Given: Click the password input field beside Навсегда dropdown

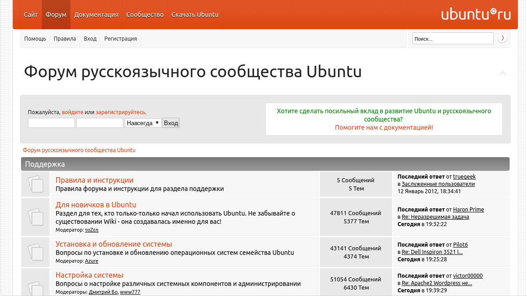Looking at the screenshot, I should (100, 123).
